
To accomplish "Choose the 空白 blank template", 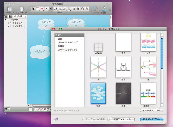I will tap(123, 42).
